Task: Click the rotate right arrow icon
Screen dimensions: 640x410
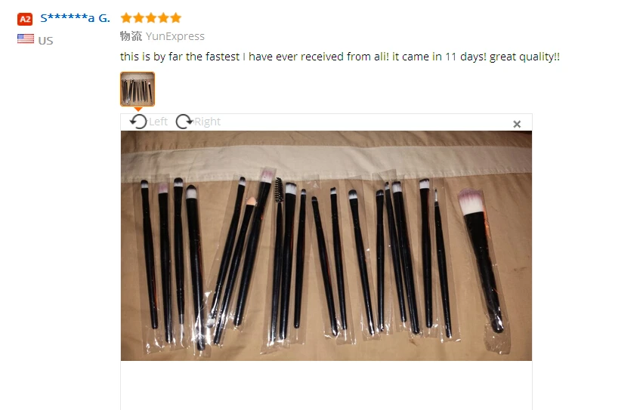Action: [x=184, y=122]
